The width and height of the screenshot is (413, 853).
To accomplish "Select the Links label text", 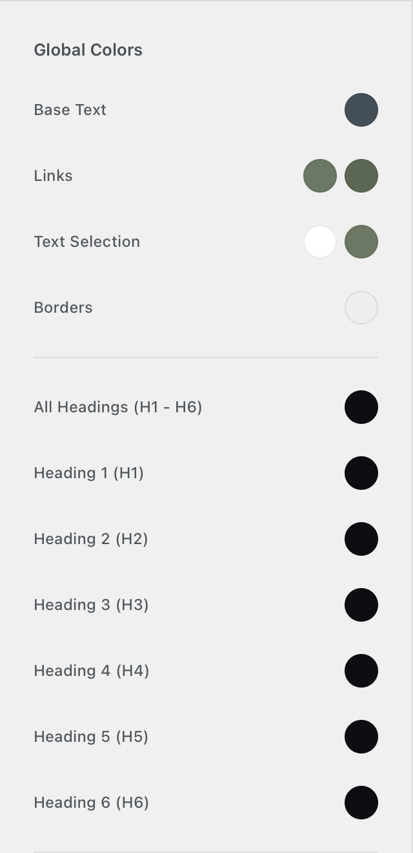I will [x=53, y=176].
